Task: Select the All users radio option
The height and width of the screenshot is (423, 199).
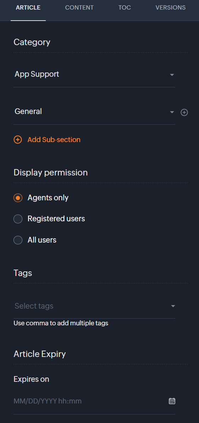Action: 18,240
